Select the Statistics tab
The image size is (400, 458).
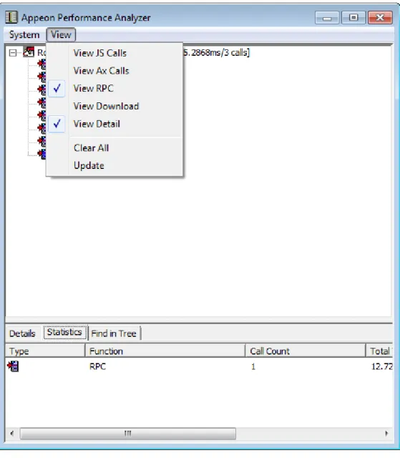click(64, 332)
